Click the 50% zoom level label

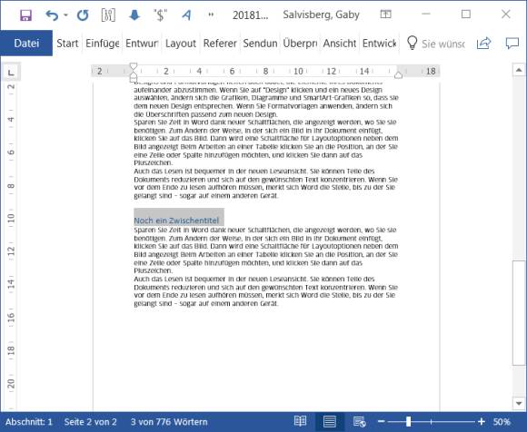click(x=502, y=422)
